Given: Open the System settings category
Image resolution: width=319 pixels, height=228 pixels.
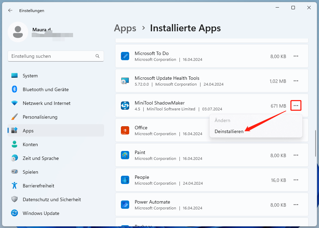Looking at the screenshot, I should pos(56,76).
